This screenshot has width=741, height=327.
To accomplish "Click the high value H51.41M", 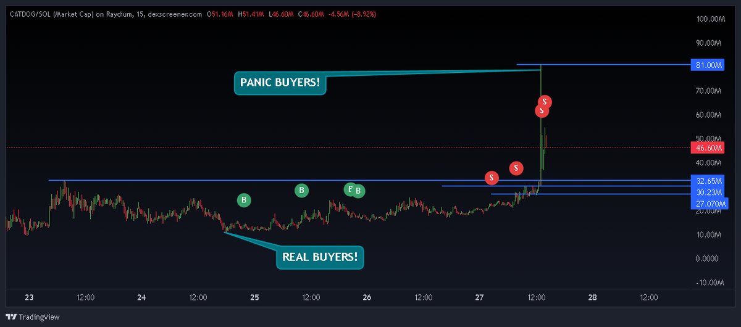I will [x=251, y=13].
